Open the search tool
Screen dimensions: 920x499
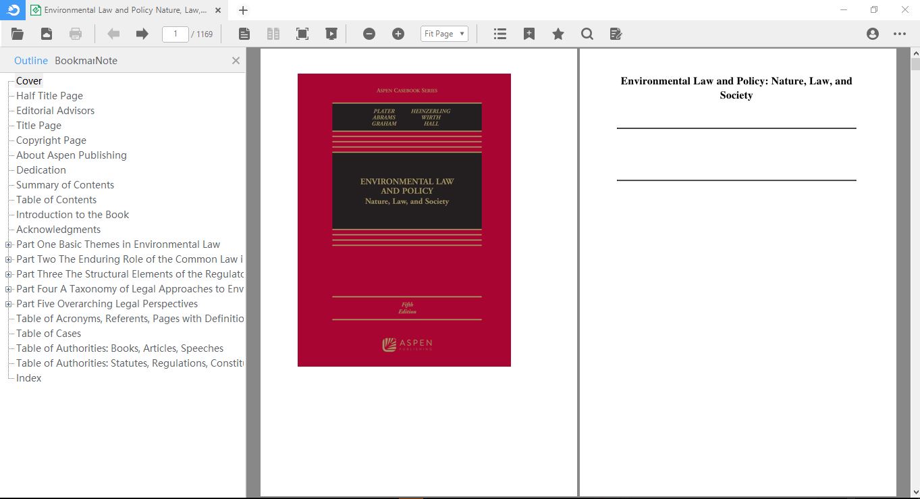tap(587, 34)
